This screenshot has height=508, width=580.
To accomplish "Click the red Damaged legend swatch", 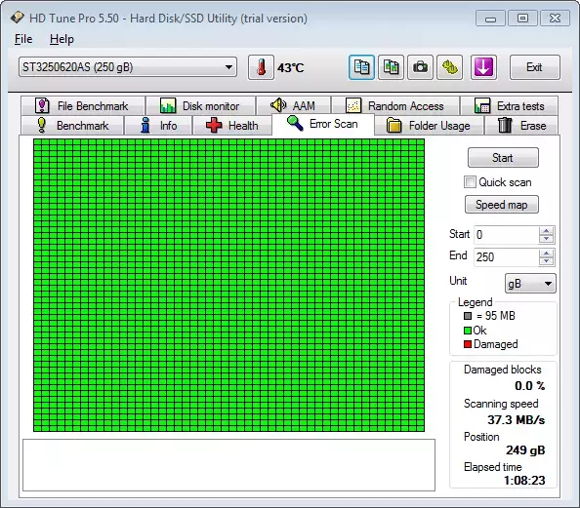I will point(468,344).
